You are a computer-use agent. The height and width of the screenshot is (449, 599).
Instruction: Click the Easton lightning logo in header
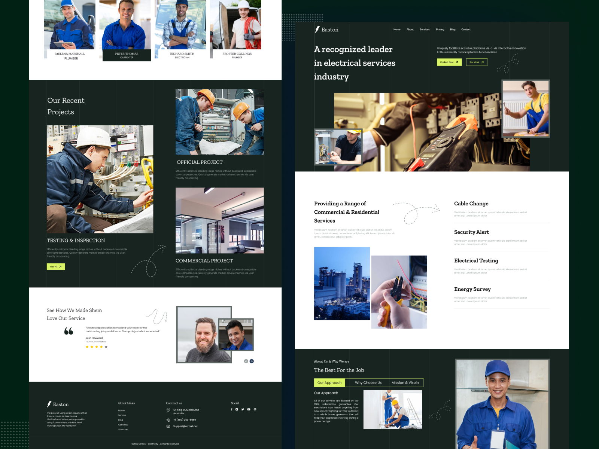317,30
